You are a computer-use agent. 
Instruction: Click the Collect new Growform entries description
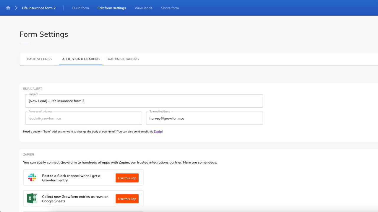pyautogui.click(x=75, y=199)
